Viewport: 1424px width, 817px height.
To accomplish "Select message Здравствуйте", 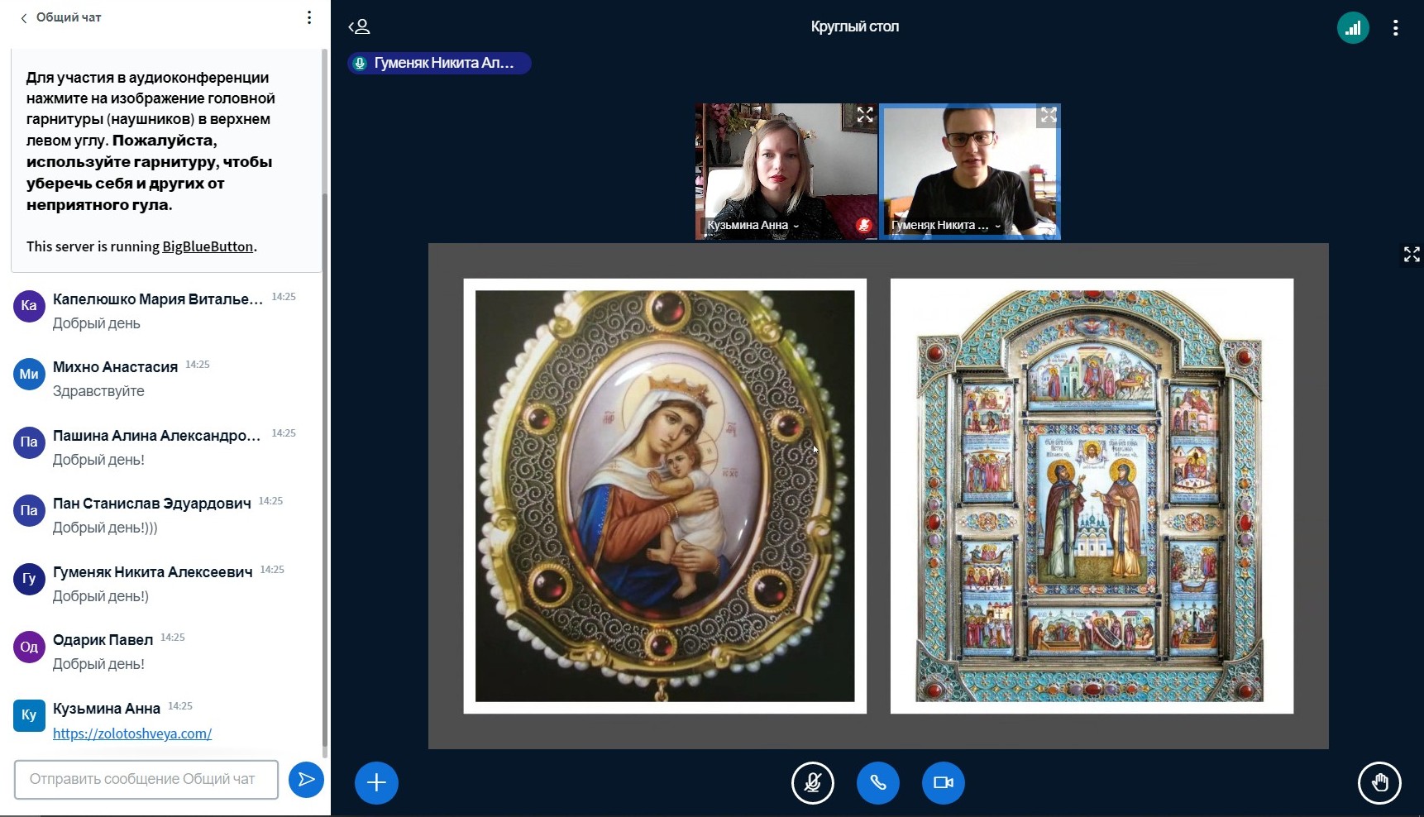I will pyautogui.click(x=98, y=391).
